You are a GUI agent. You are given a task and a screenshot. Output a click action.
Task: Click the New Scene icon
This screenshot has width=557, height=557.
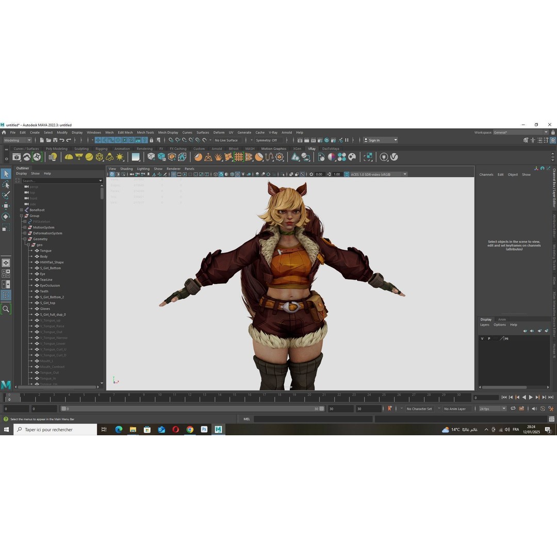42,140
